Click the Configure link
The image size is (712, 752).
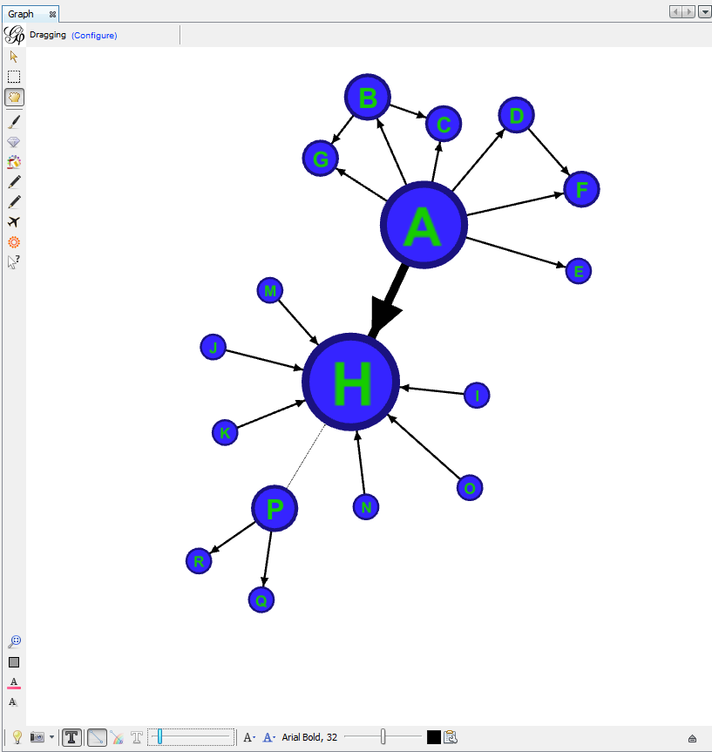click(94, 36)
